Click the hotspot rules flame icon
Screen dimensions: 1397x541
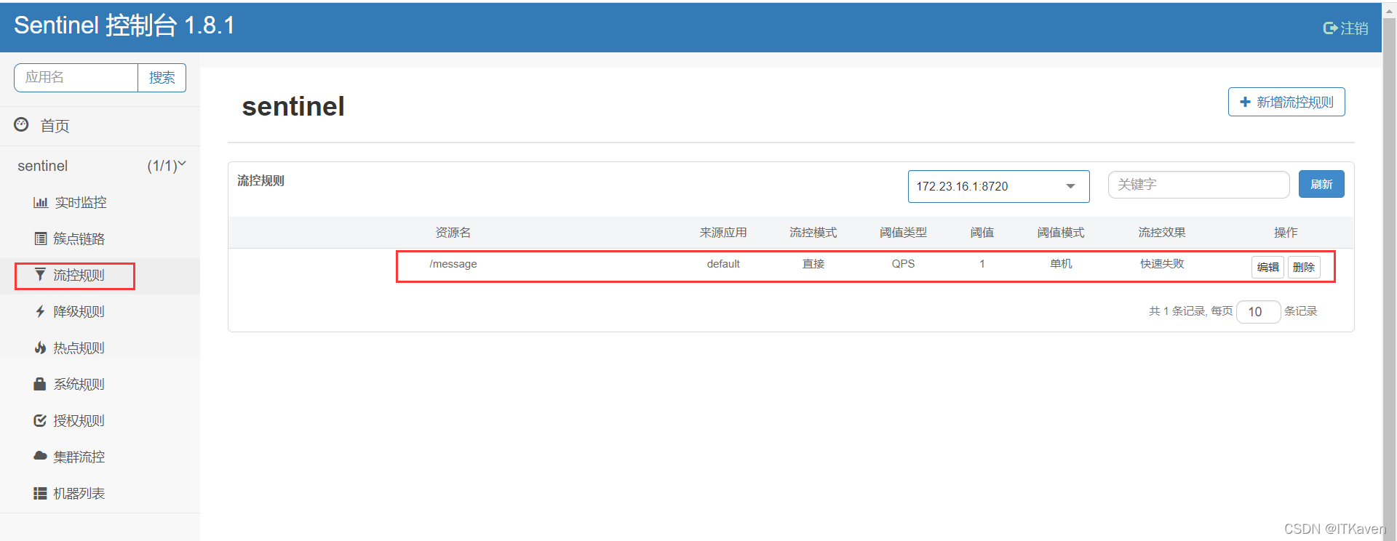coord(41,348)
